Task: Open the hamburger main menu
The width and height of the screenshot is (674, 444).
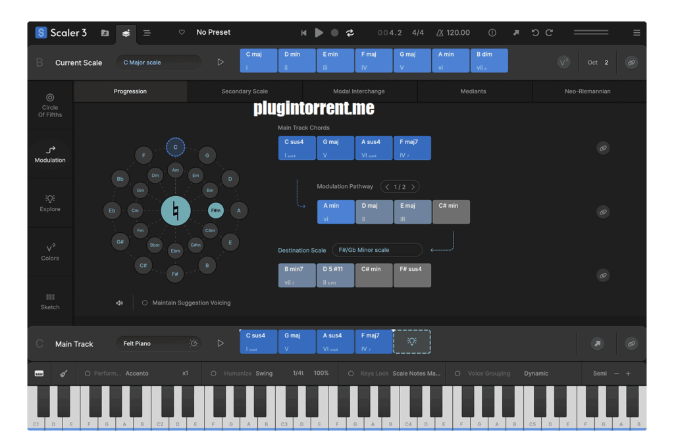Action: (636, 33)
